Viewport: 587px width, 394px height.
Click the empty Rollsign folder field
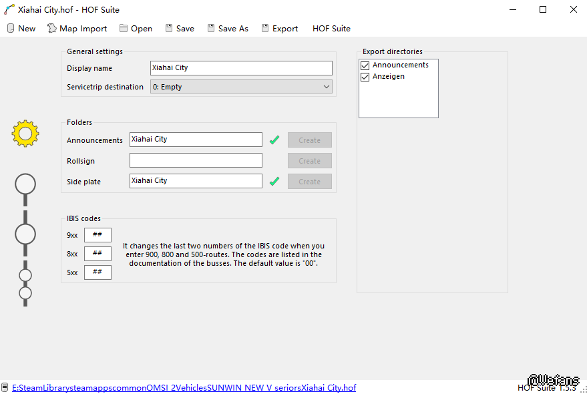(196, 160)
